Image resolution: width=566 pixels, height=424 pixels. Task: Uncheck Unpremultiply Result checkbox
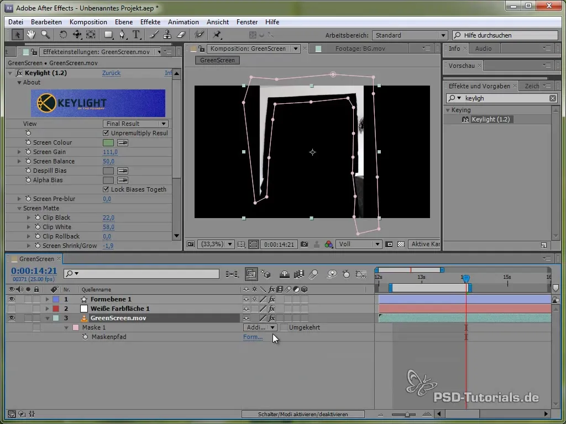click(x=106, y=134)
